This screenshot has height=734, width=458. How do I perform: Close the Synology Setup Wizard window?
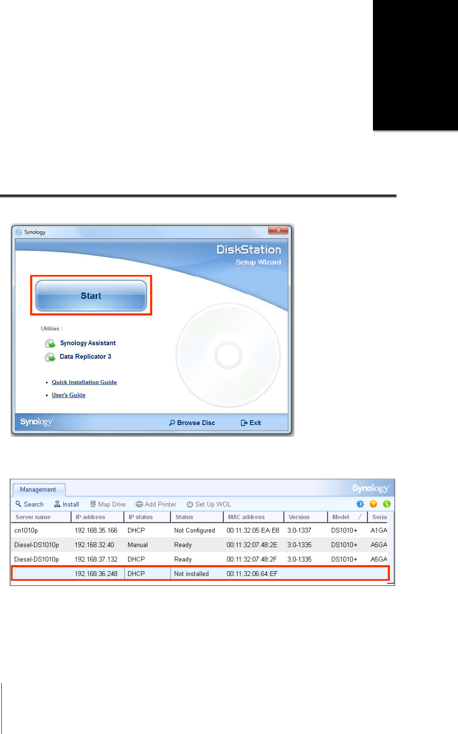[x=278, y=230]
